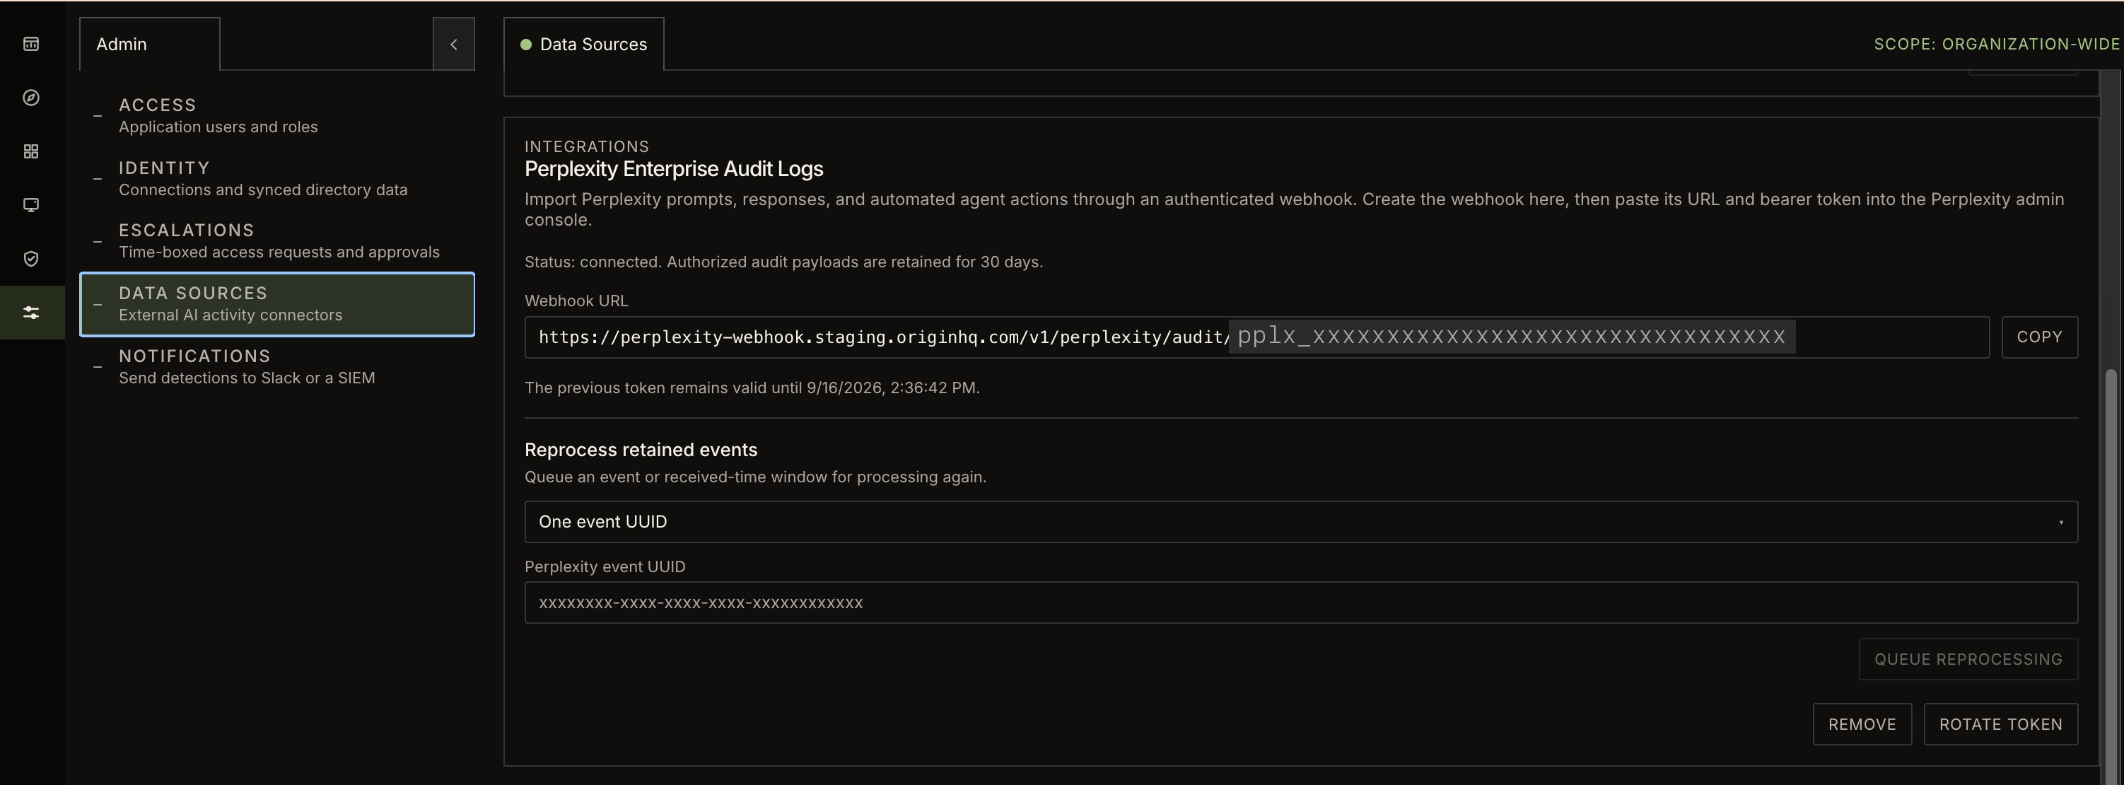This screenshot has width=2124, height=785.
Task: Click Queue Reprocessing button
Action: click(1968, 660)
